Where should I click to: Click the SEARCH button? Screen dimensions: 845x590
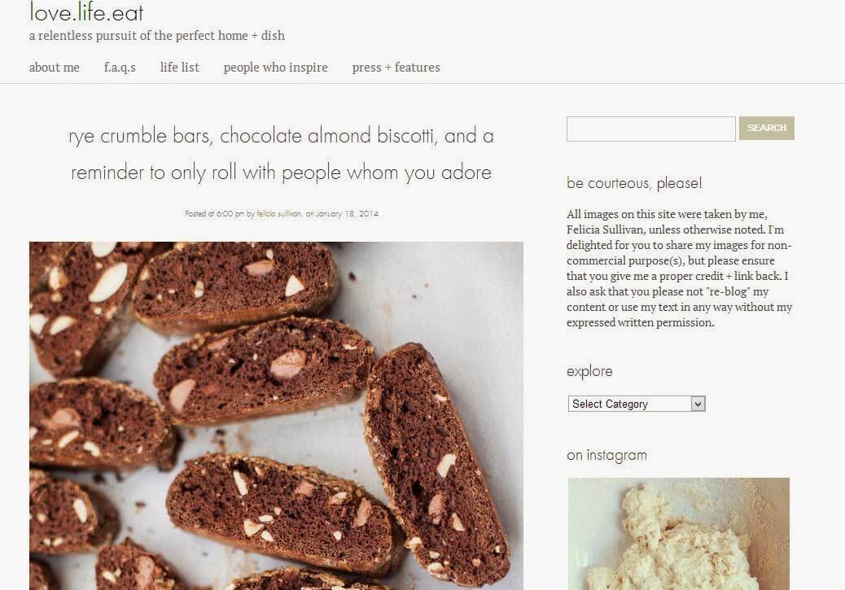[x=766, y=129]
